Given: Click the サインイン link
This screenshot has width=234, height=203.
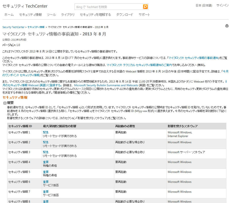Looking at the screenshot, I should point(222,6).
